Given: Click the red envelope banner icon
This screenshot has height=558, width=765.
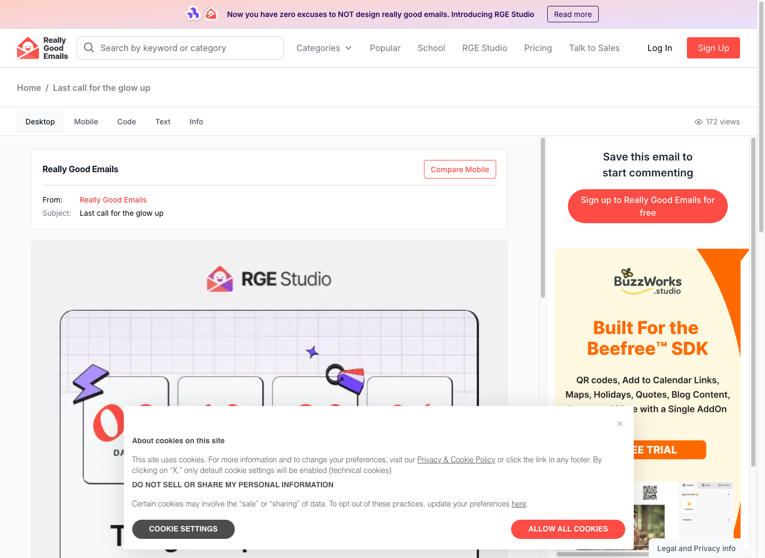Looking at the screenshot, I should (211, 14).
